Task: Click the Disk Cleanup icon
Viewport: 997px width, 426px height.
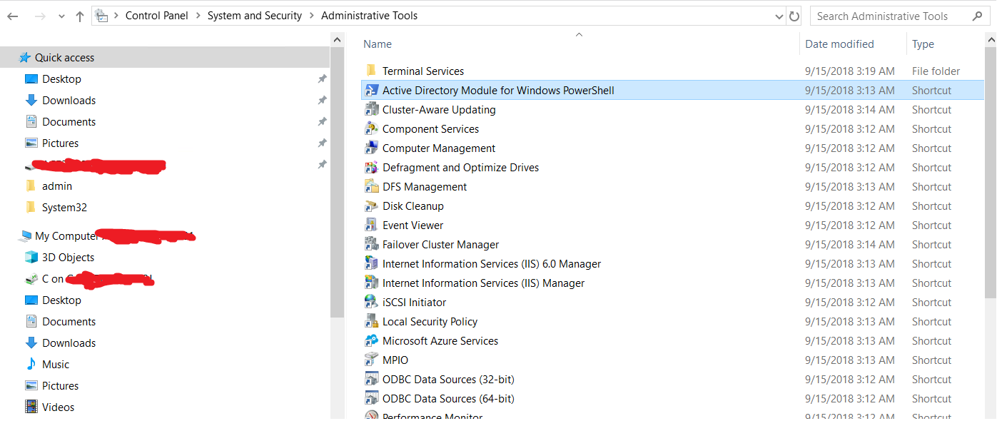Action: 371,206
